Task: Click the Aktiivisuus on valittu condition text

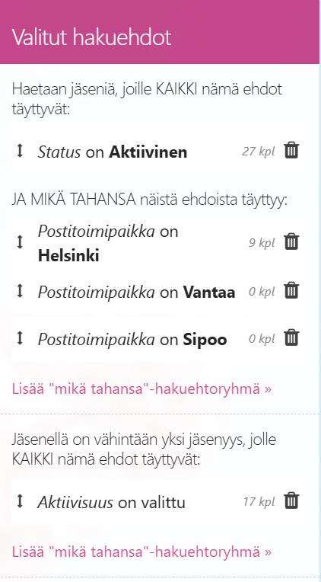Action: pyautogui.click(x=112, y=503)
